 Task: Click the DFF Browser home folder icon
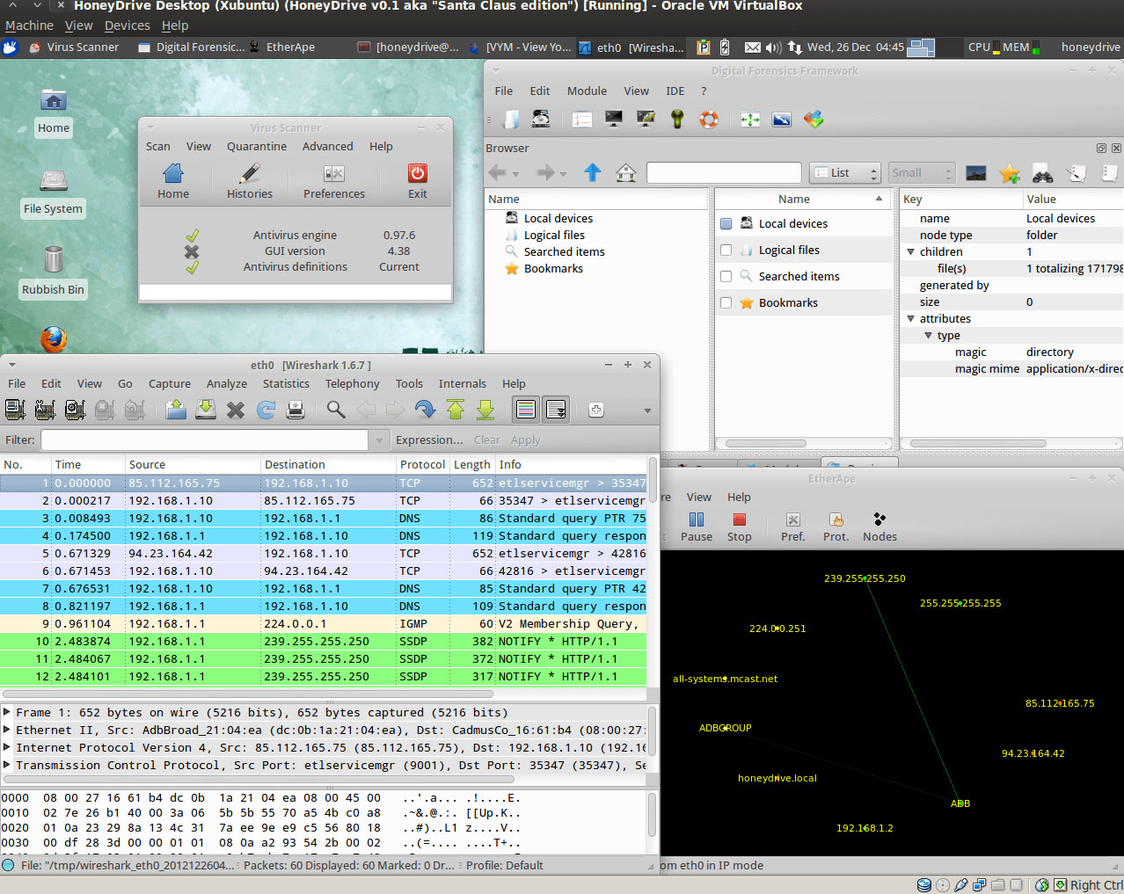pyautogui.click(x=624, y=172)
